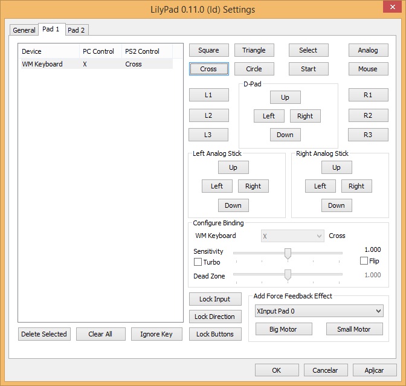Click the Sensitivity slider handle
406x386 pixels.
[288, 254]
